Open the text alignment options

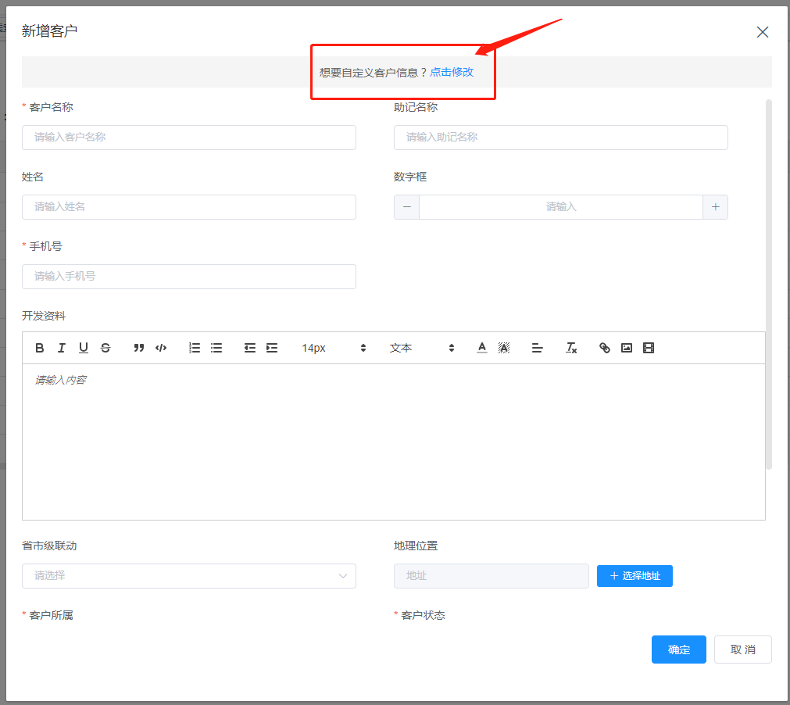538,348
